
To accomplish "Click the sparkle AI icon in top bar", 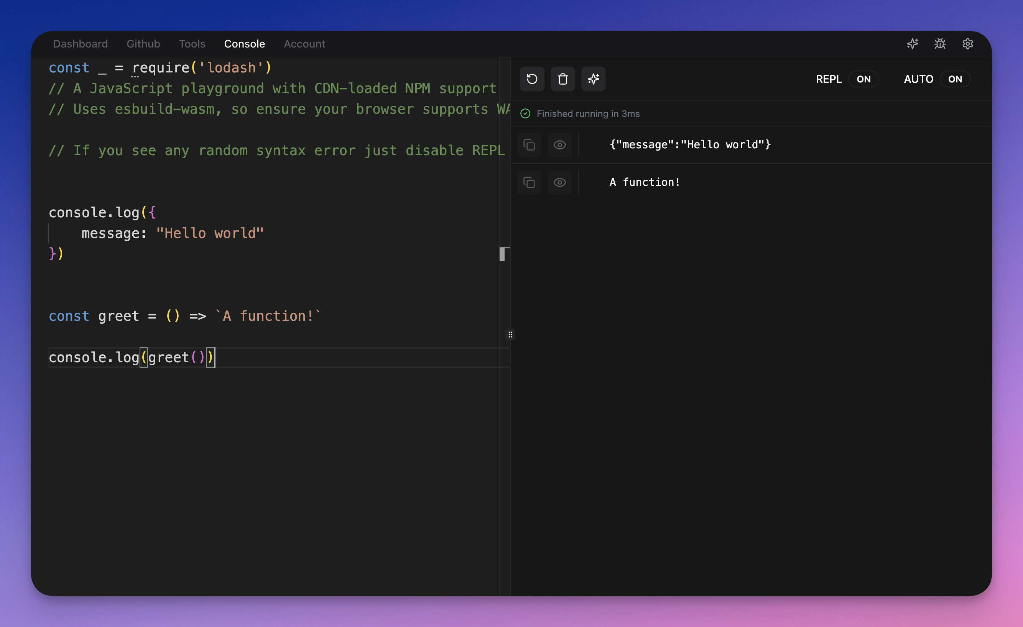I will tap(912, 44).
